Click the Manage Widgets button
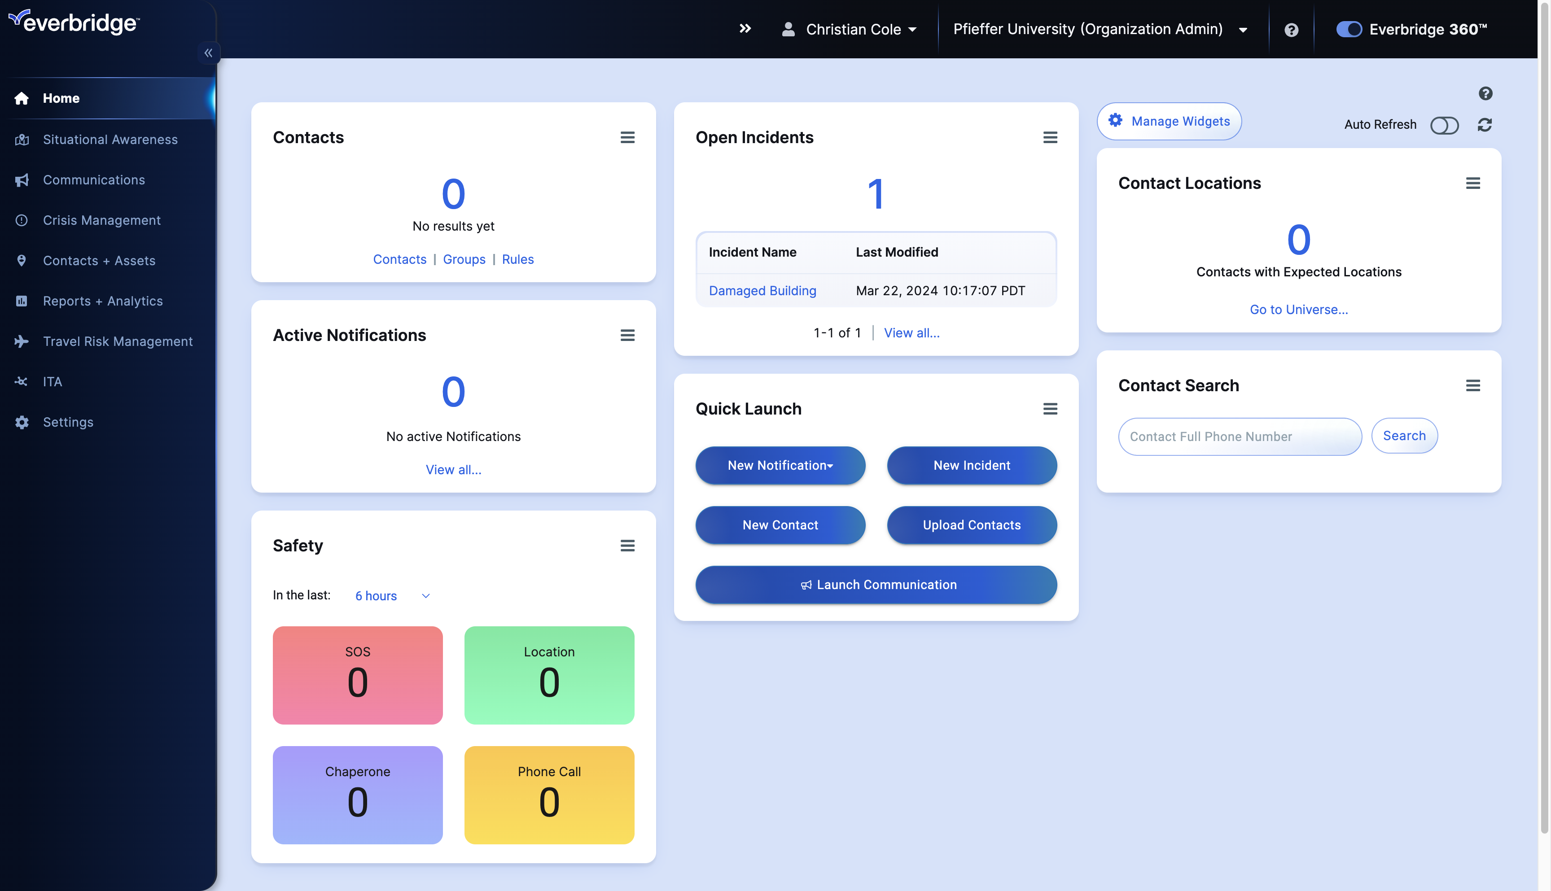The image size is (1551, 891). tap(1169, 121)
